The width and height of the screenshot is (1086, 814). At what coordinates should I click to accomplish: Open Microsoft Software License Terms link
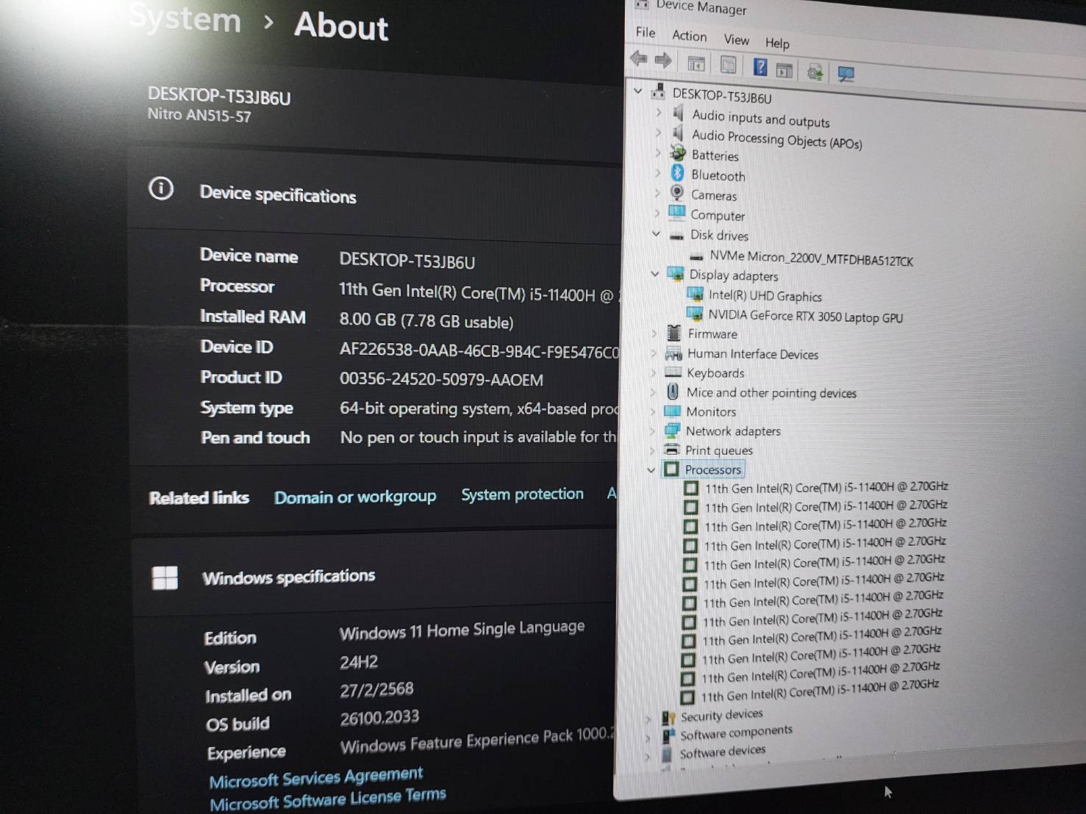tap(328, 799)
